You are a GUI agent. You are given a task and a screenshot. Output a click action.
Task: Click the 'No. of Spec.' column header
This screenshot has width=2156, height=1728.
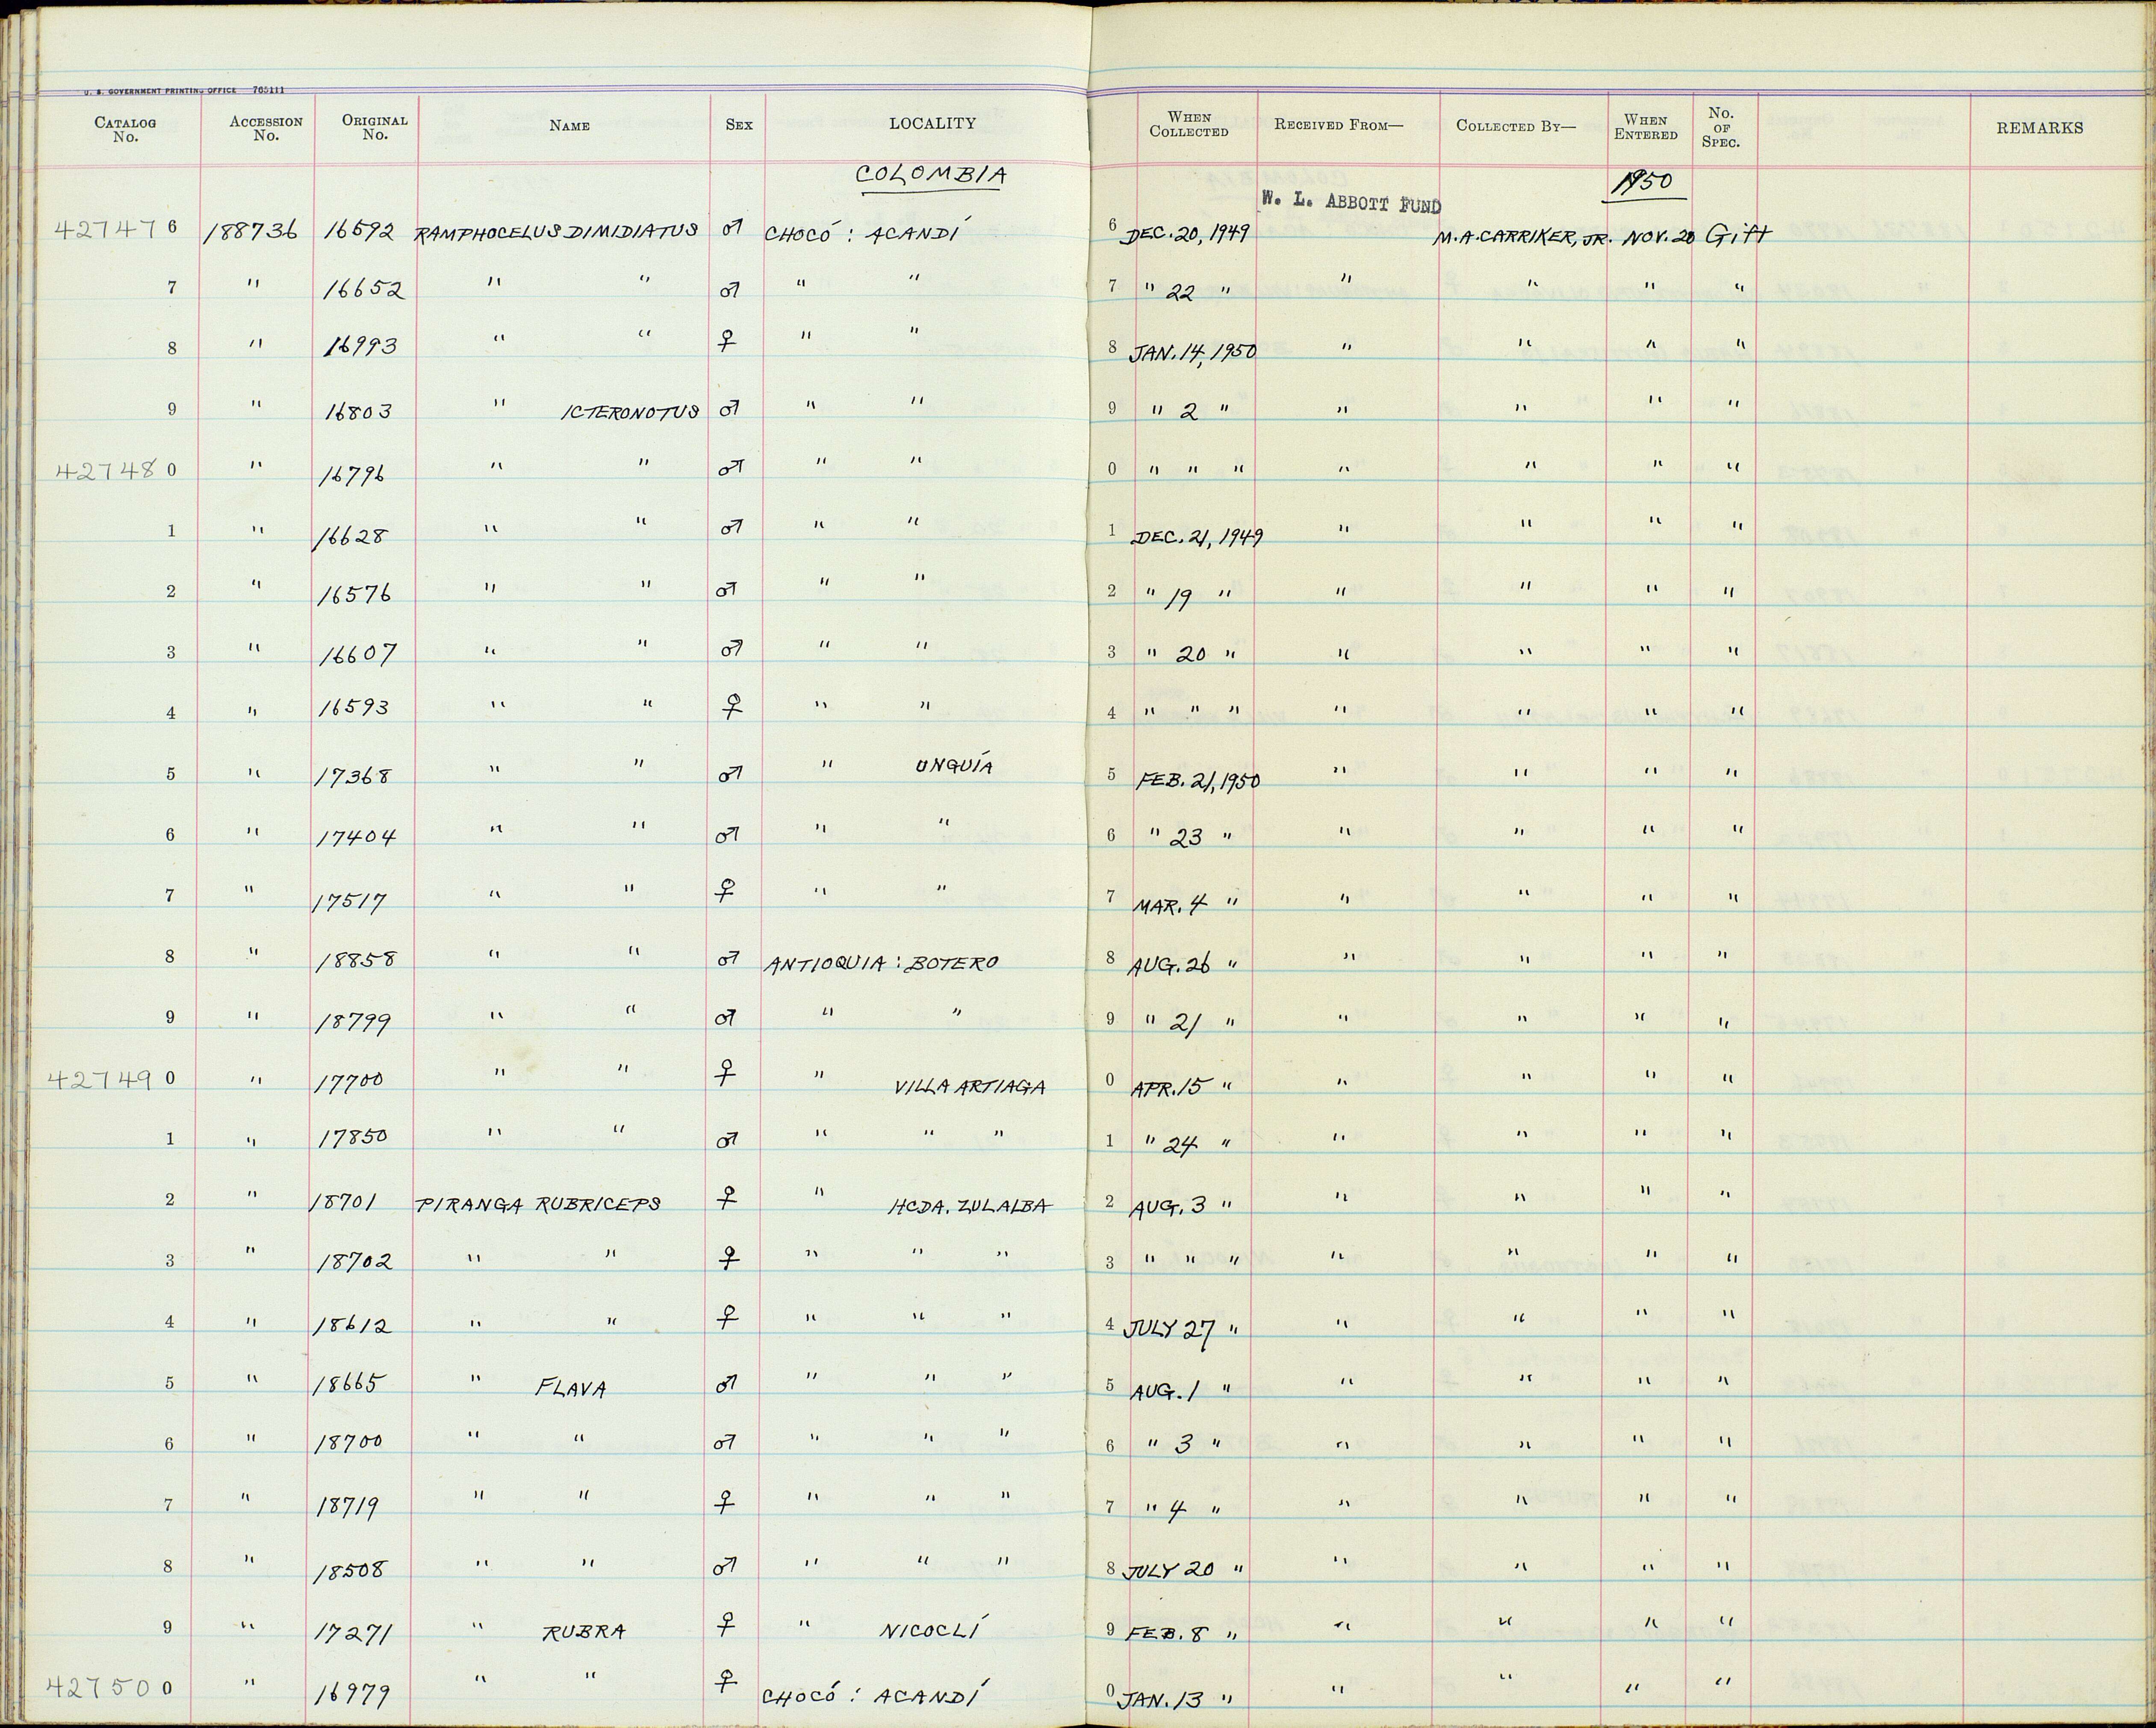pyautogui.click(x=1721, y=127)
